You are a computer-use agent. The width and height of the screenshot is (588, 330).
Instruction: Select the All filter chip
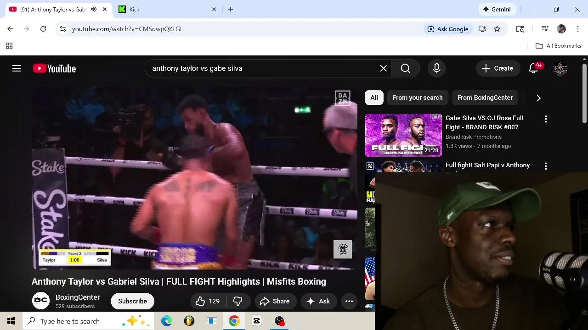374,98
